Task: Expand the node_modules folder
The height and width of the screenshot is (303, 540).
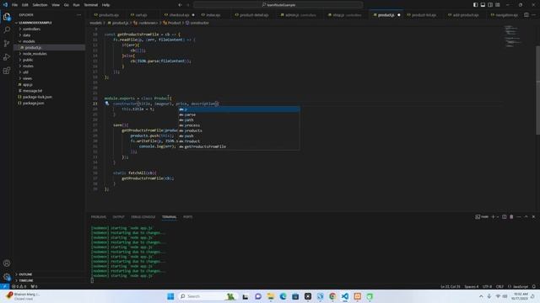Action: 49,54
